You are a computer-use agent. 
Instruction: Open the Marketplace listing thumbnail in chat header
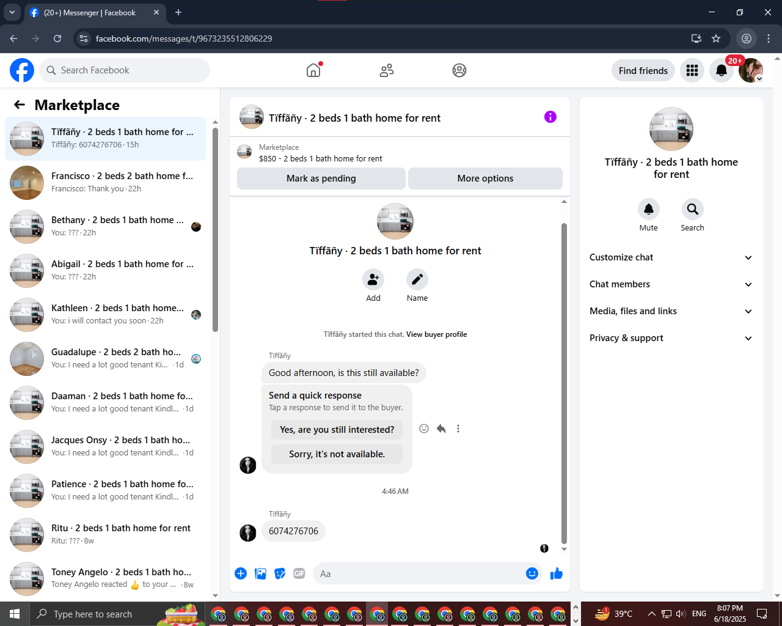click(x=244, y=152)
